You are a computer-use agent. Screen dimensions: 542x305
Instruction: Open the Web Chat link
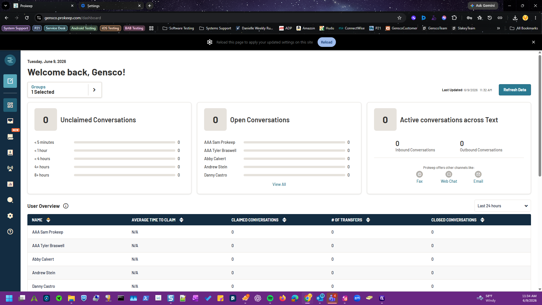[449, 181]
